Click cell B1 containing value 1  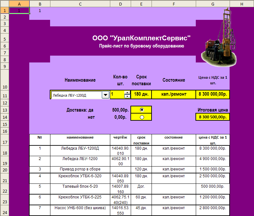point(40,10)
